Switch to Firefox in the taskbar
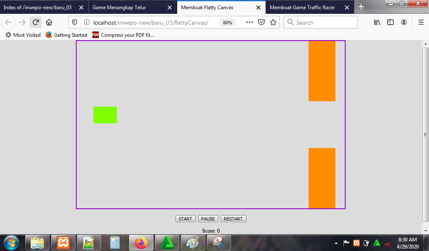The height and width of the screenshot is (251, 429). [x=141, y=243]
